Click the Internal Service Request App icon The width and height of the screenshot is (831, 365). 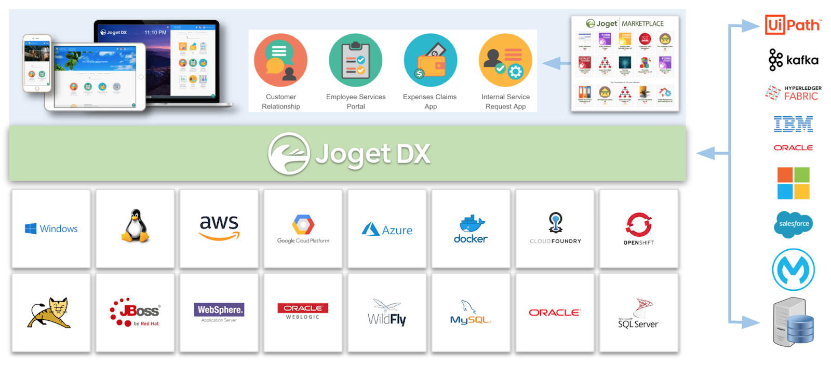tap(505, 60)
